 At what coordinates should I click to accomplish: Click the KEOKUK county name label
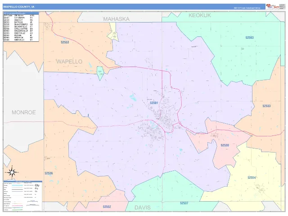[200, 15]
